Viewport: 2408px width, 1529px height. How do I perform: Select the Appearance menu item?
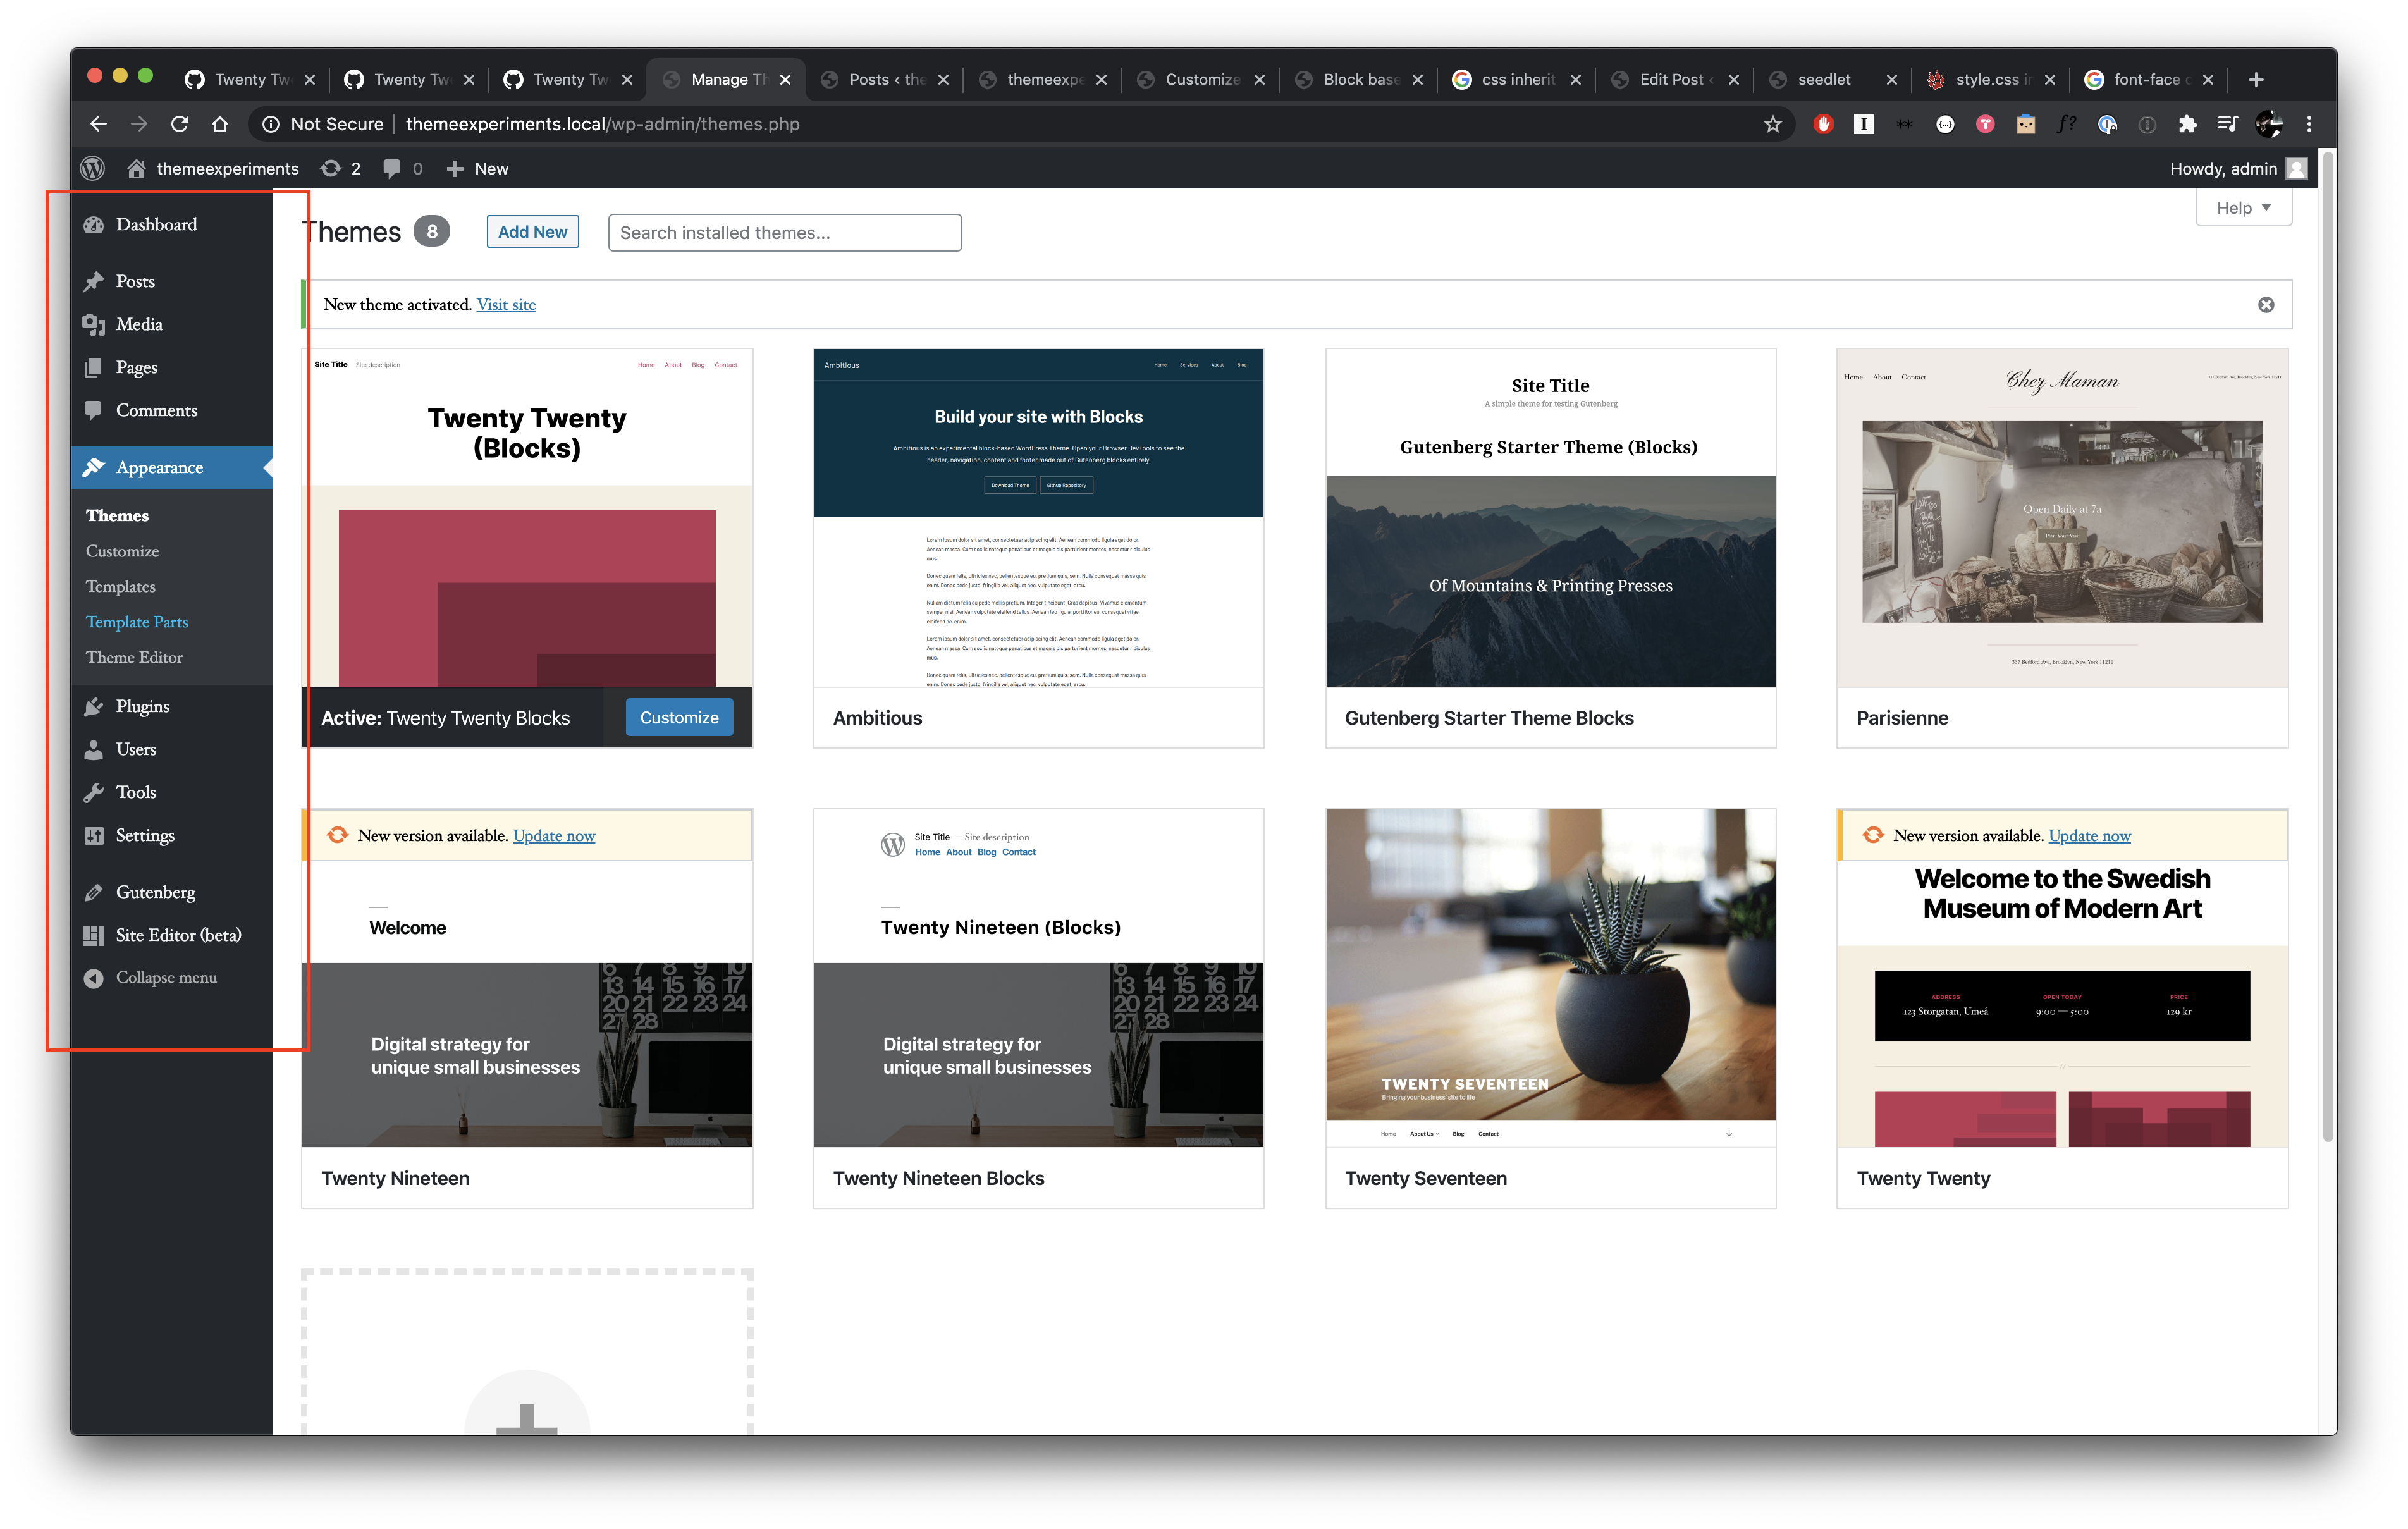172,468
